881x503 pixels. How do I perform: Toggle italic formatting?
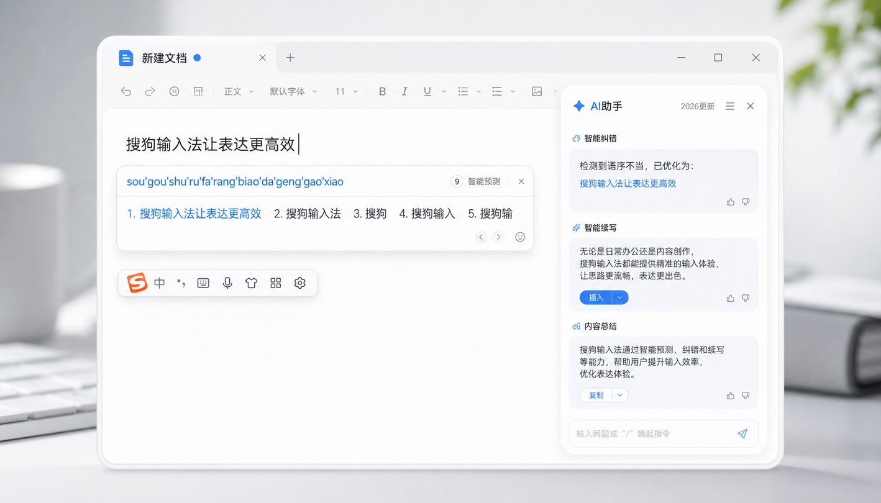404,91
